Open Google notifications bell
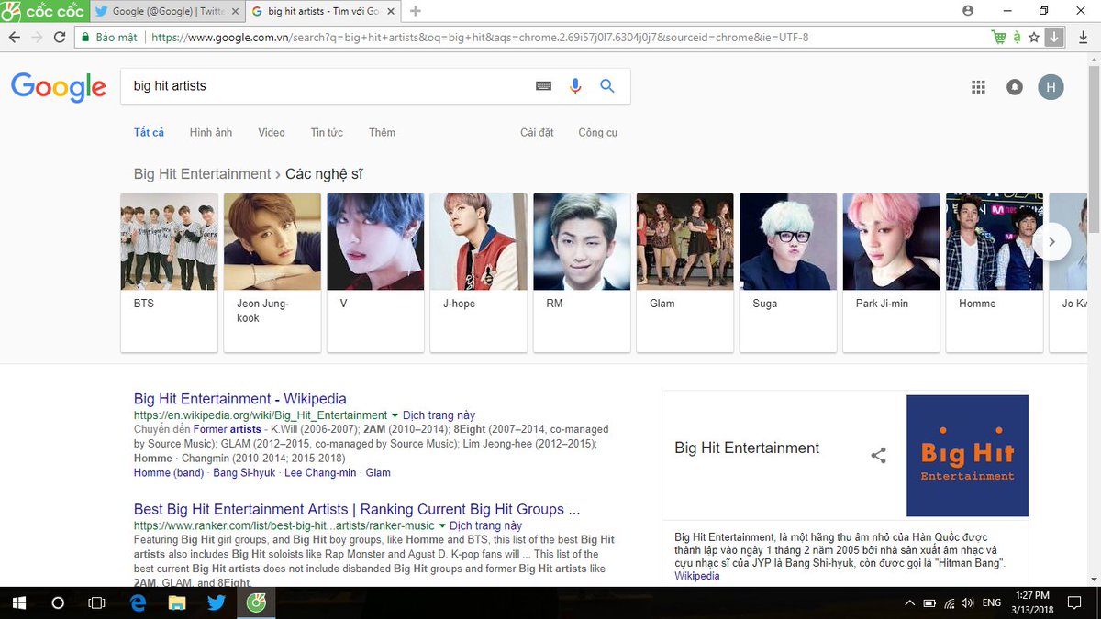1101x619 pixels. coord(1014,87)
